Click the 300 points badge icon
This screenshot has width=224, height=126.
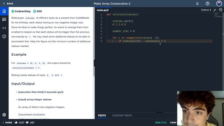point(35,11)
